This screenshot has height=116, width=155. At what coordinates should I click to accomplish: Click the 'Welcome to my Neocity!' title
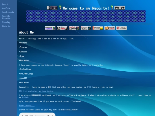[x=86, y=8]
